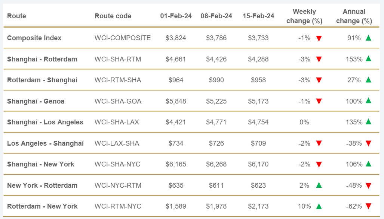The image size is (384, 219).
Task: Click the weekly change green arrow for Rotterdam - New York
Action: [319, 206]
